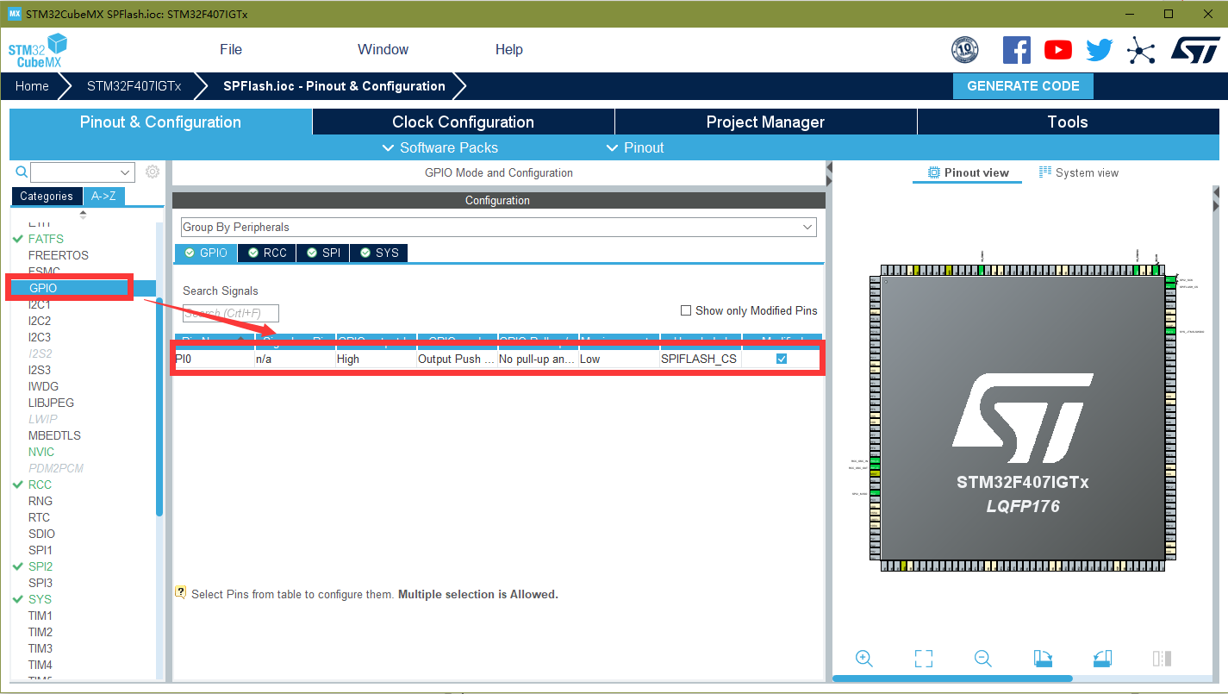Open the File menu
The image size is (1228, 694).
click(231, 49)
